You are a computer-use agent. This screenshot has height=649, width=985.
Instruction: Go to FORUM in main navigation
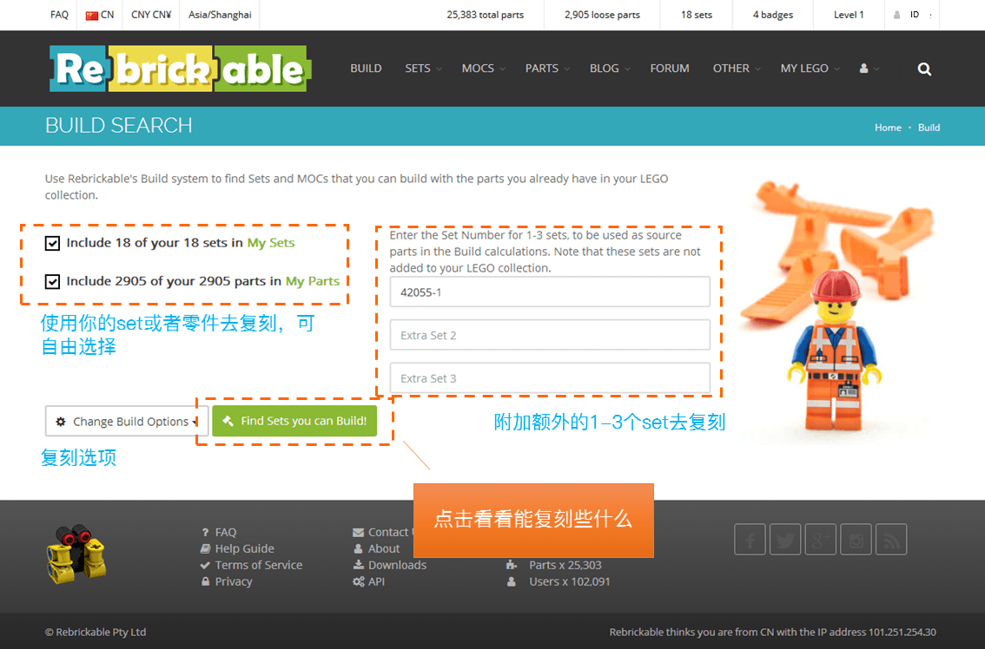pyautogui.click(x=670, y=69)
